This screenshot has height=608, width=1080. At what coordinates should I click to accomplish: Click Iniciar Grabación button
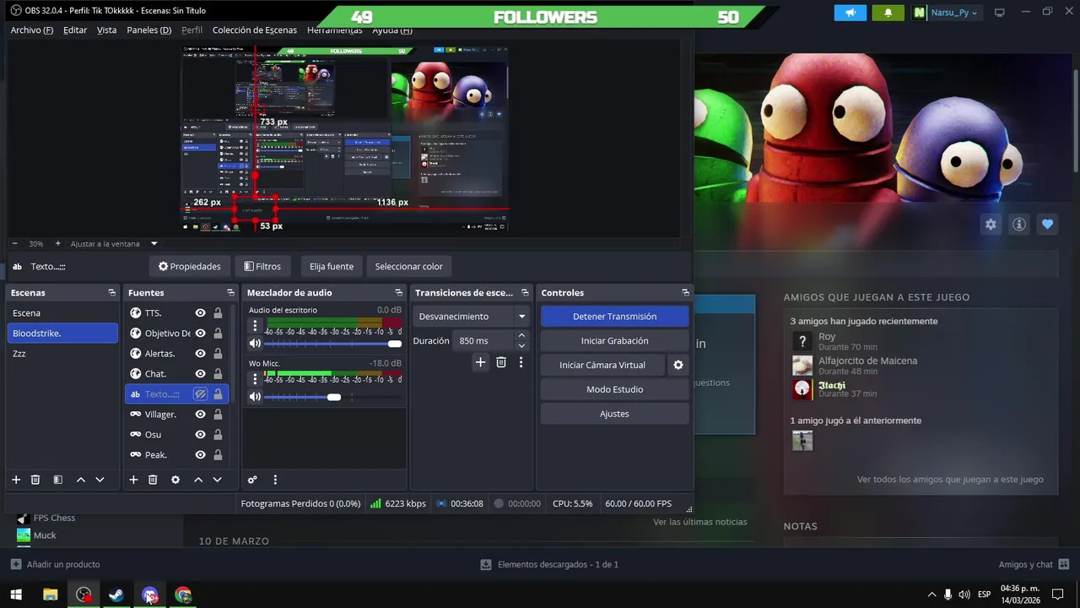[x=614, y=340]
